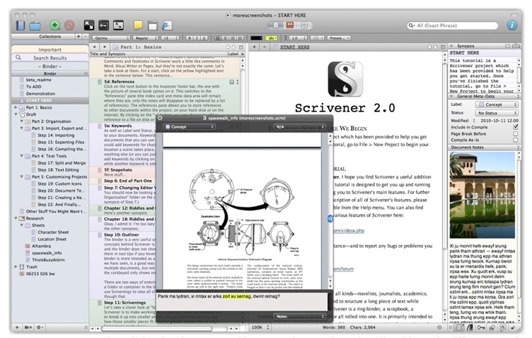
Task: Select spacewalk_info in the binder
Action: tap(47, 253)
